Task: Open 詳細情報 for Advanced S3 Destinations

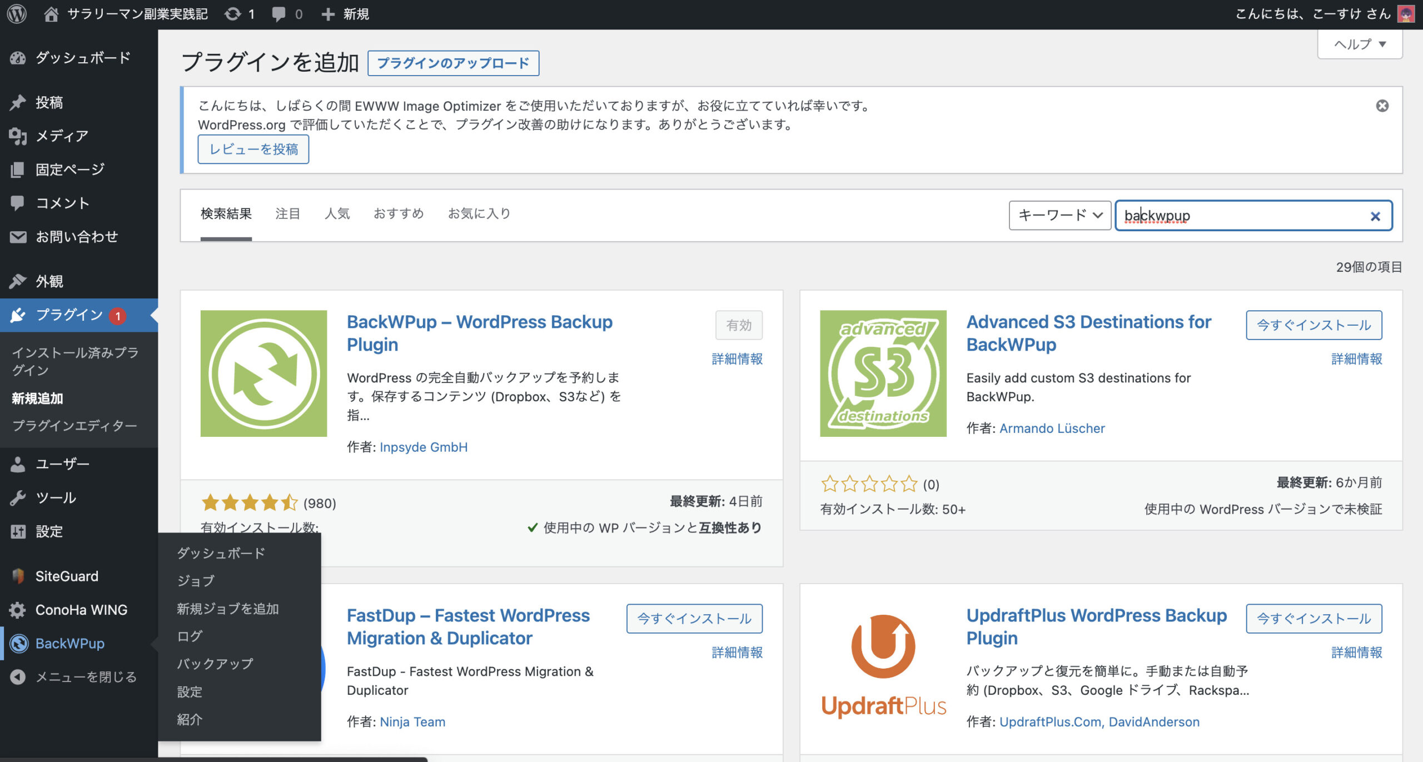Action: tap(1356, 359)
